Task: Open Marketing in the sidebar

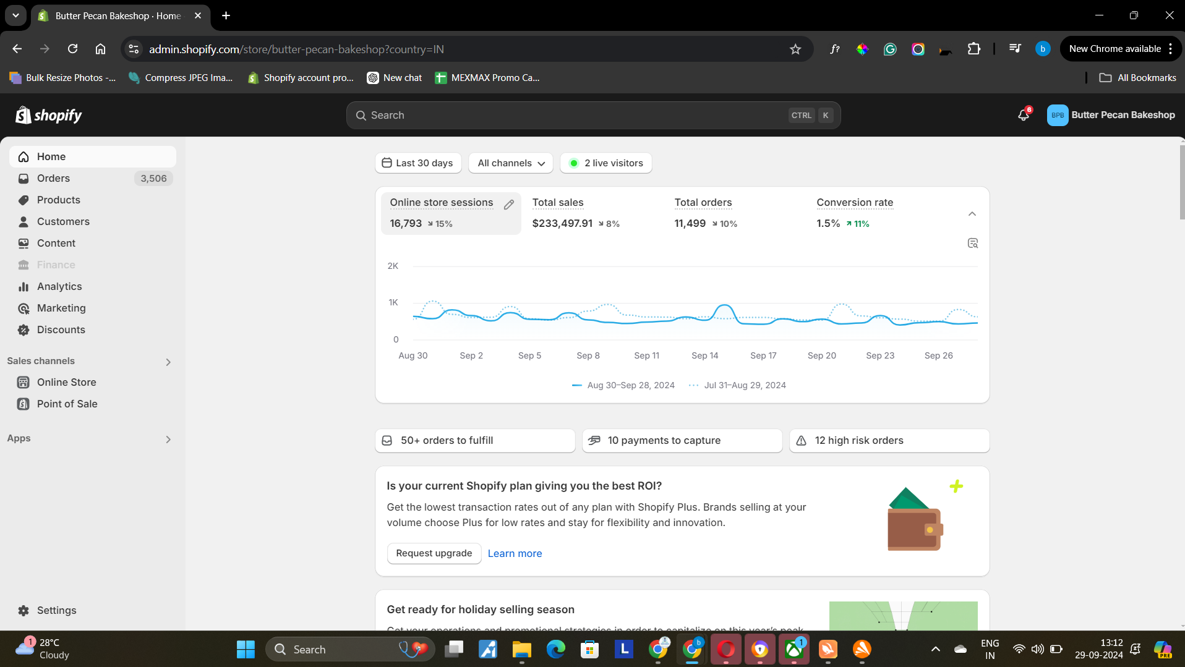Action: [93, 308]
